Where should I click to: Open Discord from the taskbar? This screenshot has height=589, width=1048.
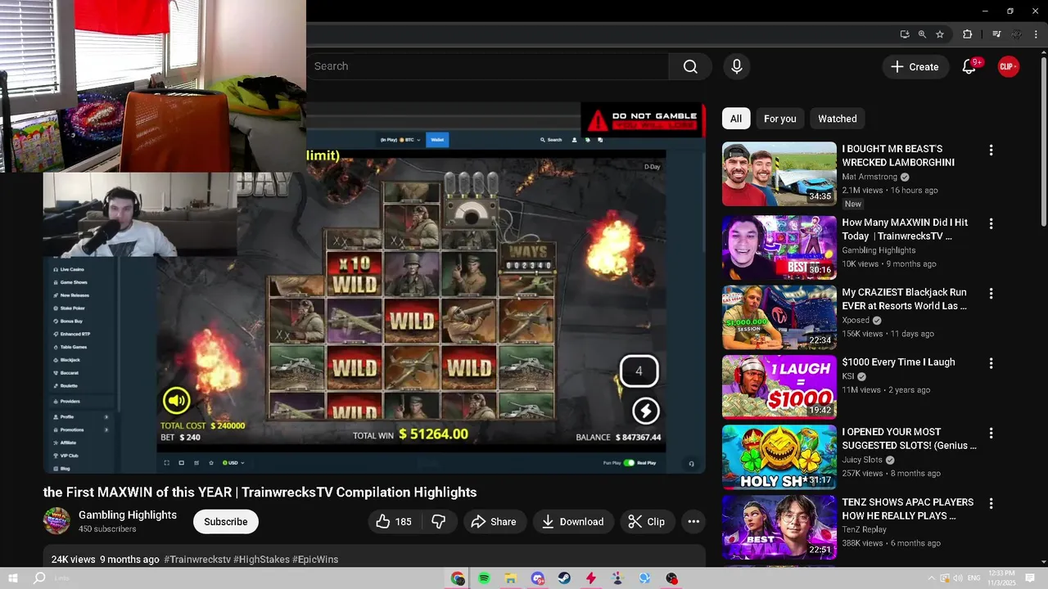point(537,578)
